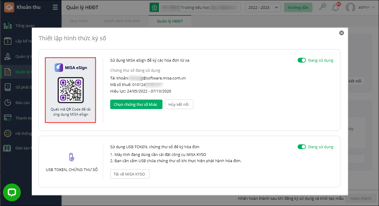Image resolution: width=379 pixels, height=206 pixels.
Task: Open the Quản lý thu hand-coin icon
Action: coord(8,56)
